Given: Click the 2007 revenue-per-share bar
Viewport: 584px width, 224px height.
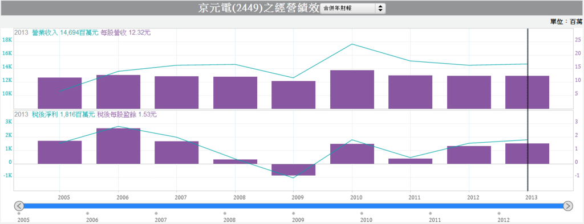Looking at the screenshot, I should point(177,92).
